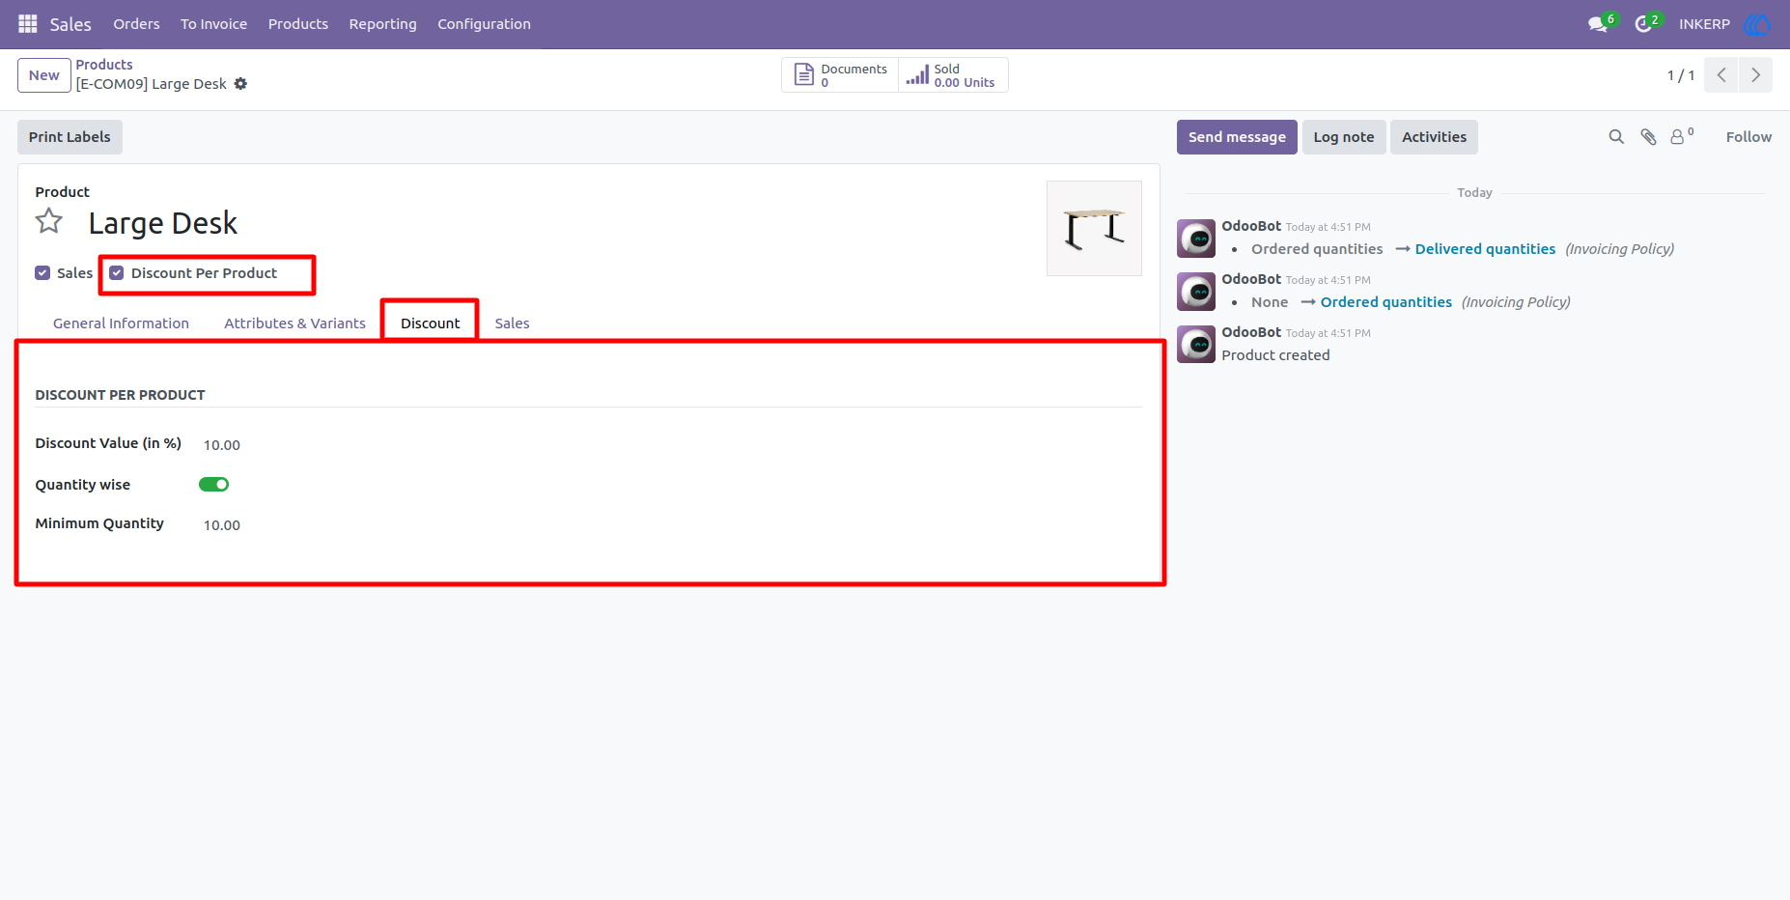Open the gear actions menu beside Large Desk
1790x900 pixels.
tap(240, 84)
